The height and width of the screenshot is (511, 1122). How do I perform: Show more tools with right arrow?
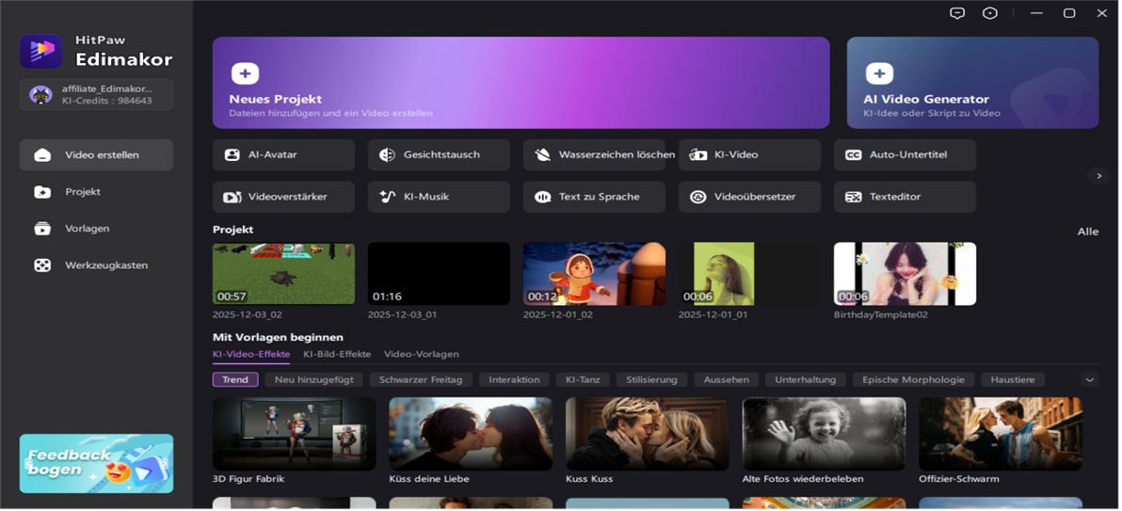1098,176
